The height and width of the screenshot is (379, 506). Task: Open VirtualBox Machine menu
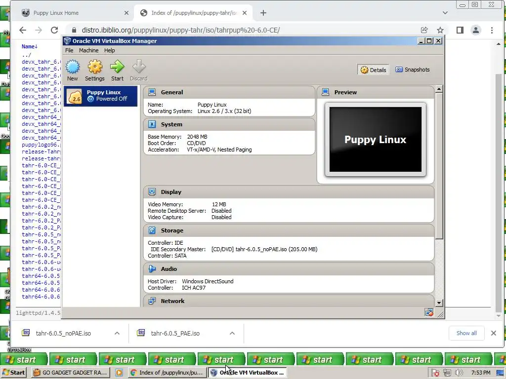tap(89, 50)
